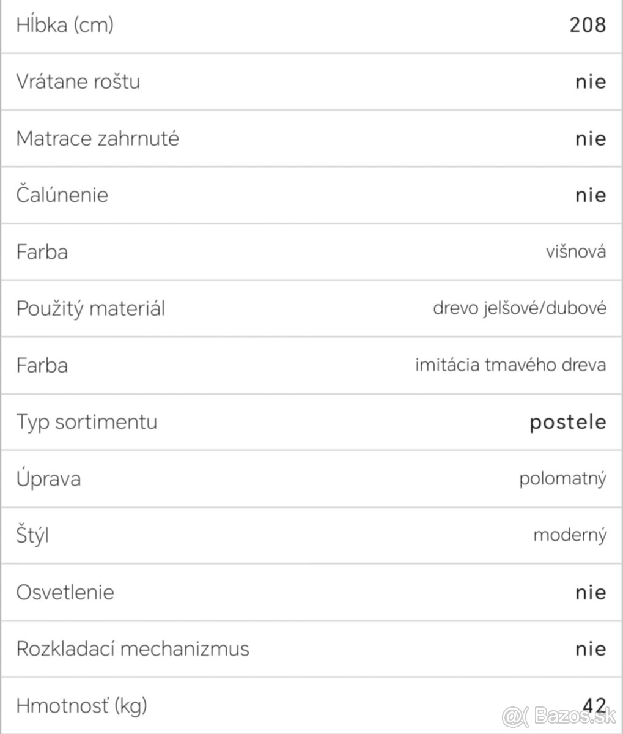Click the "Úprava" row label
The image size is (623, 734).
click(x=48, y=478)
